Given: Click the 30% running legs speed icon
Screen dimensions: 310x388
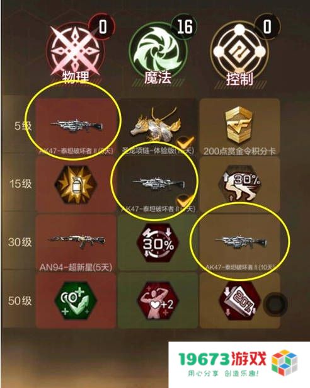Looking at the screenshot, I should click(x=239, y=184).
